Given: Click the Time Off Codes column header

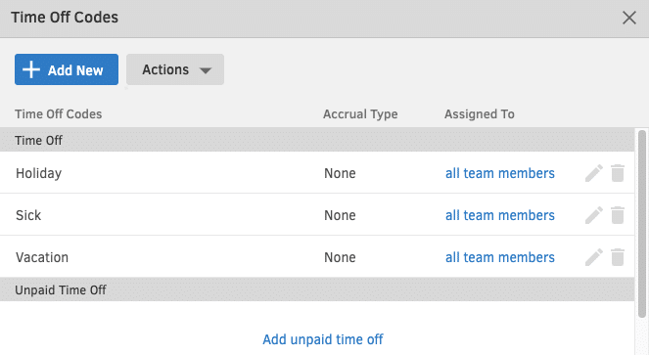Looking at the screenshot, I should coord(59,114).
